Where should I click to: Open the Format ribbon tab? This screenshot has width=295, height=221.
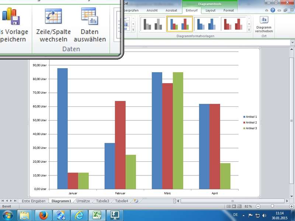tap(229, 10)
